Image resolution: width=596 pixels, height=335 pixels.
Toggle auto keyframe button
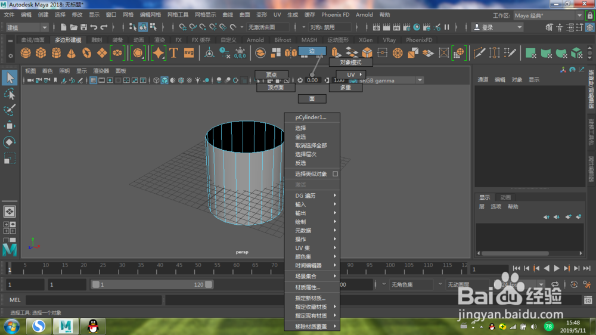coord(574,284)
